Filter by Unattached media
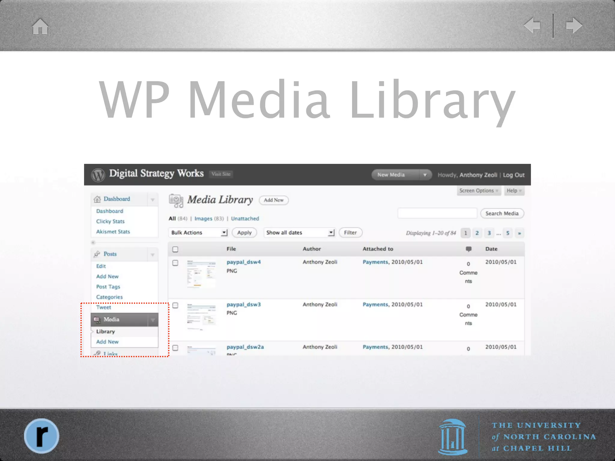This screenshot has height=461, width=615. click(x=245, y=218)
